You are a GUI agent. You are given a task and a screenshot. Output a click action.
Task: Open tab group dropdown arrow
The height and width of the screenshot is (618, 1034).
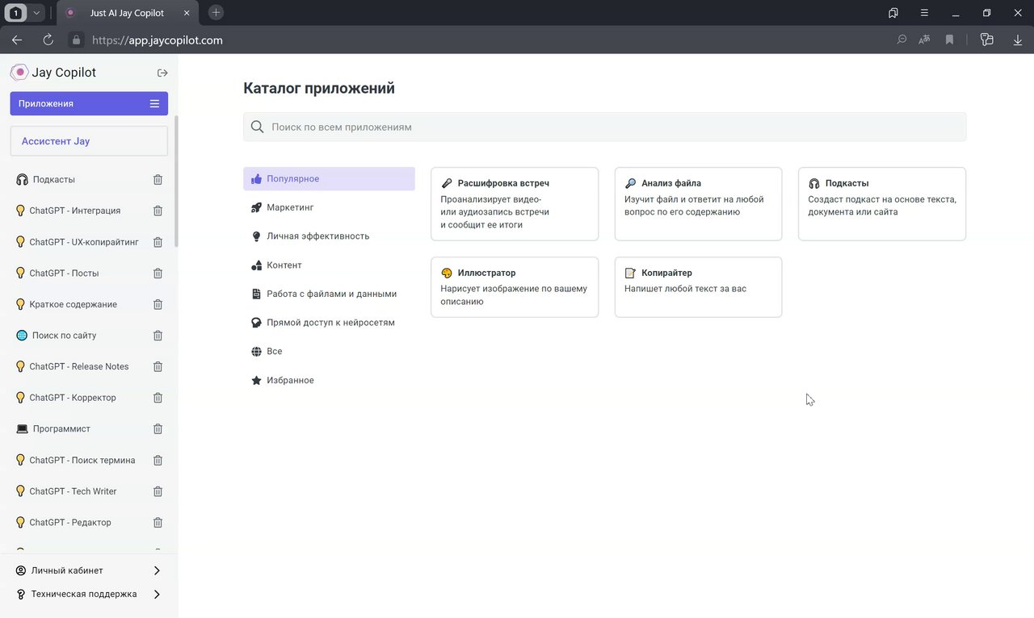37,13
